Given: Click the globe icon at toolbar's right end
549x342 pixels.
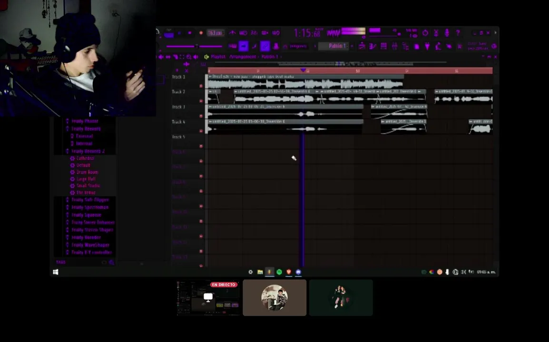Looking at the screenshot, I should pos(494,46).
